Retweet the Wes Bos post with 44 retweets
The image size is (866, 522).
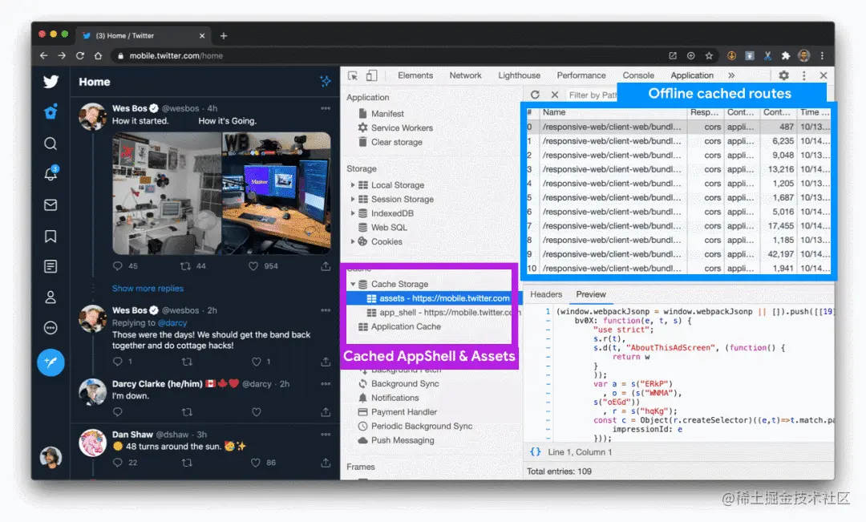point(185,266)
